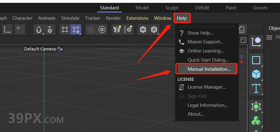Click About in the Help menu
The width and height of the screenshot is (280, 132).
[195, 114]
